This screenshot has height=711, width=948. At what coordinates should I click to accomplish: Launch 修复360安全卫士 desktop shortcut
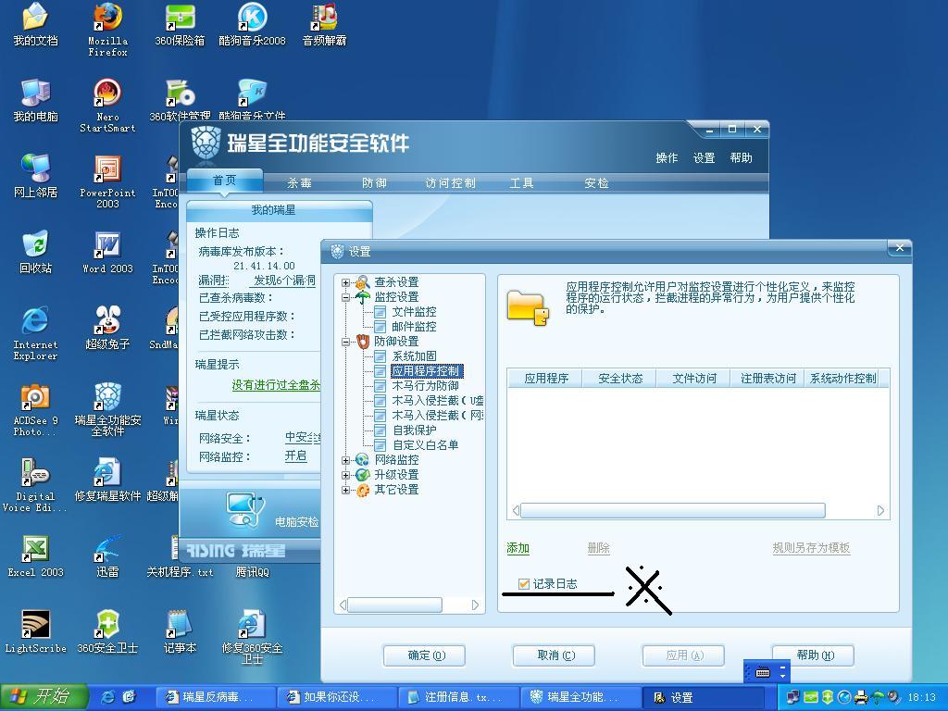[x=252, y=637]
